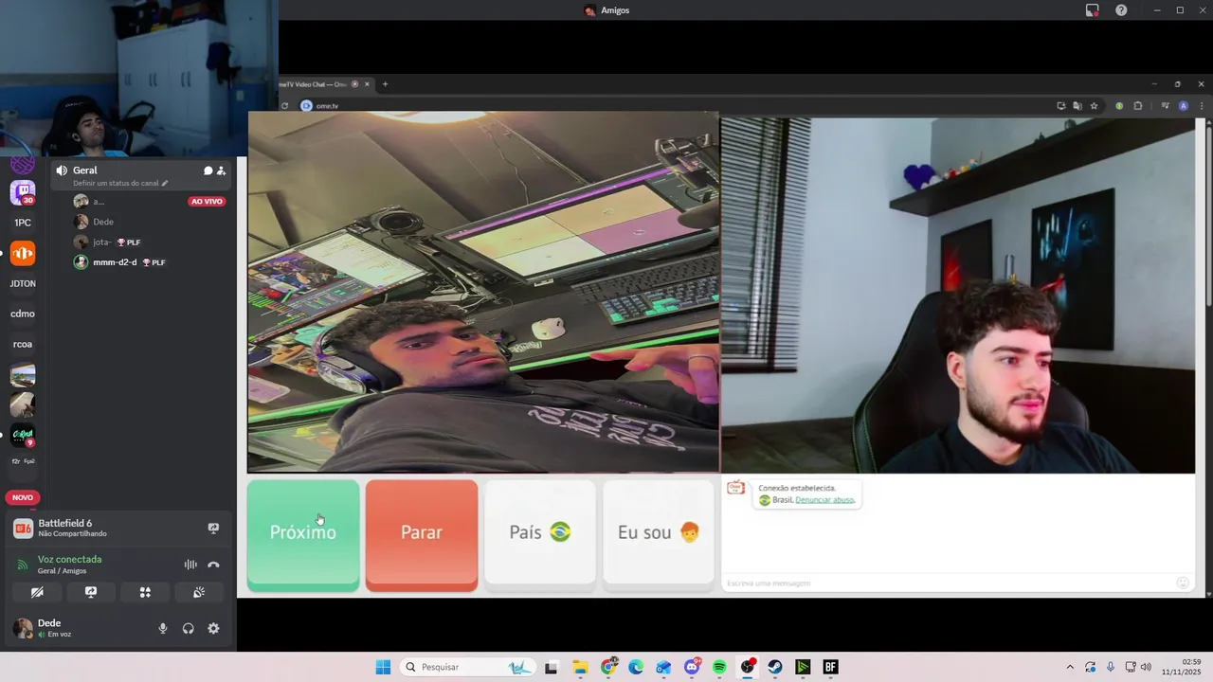The height and width of the screenshot is (682, 1213).
Task: Toggle the camera on in Discord
Action: (x=37, y=592)
